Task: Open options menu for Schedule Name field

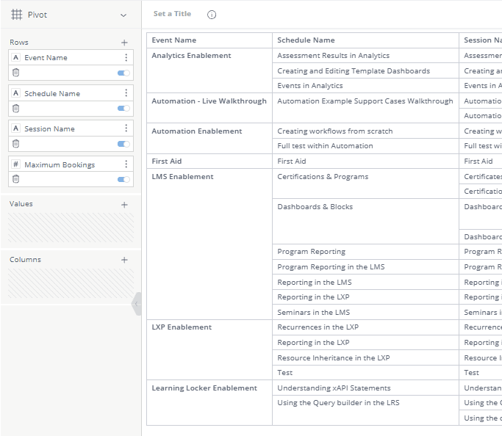Action: tap(126, 93)
